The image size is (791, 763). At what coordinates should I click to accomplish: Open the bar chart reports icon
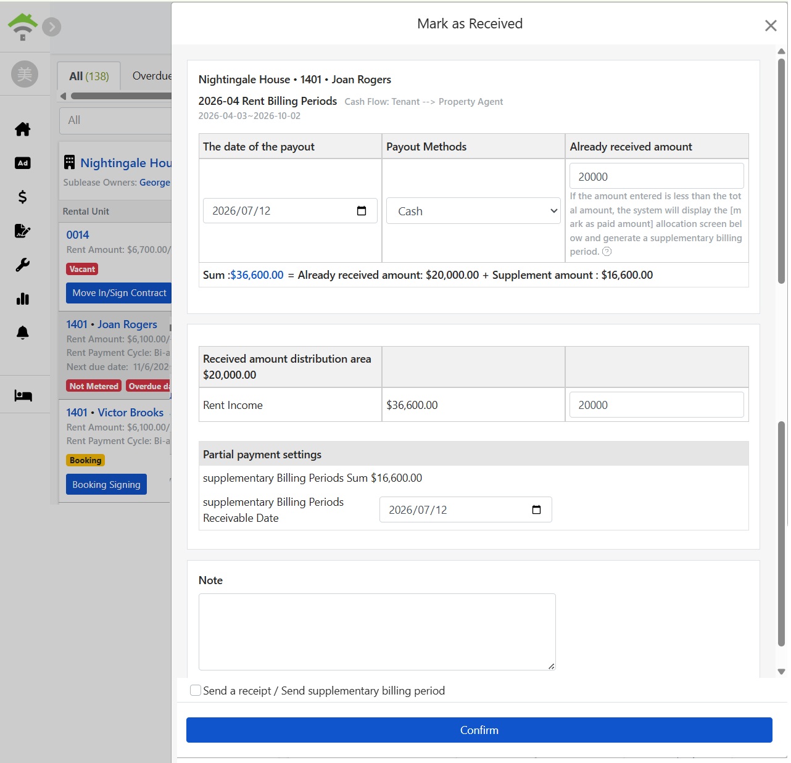[23, 299]
